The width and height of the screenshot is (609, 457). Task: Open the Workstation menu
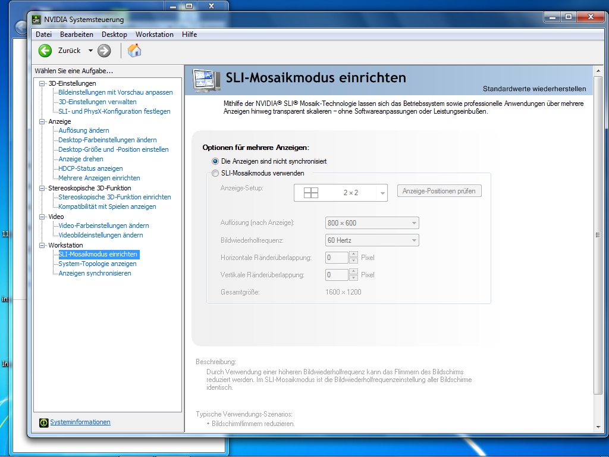point(155,34)
